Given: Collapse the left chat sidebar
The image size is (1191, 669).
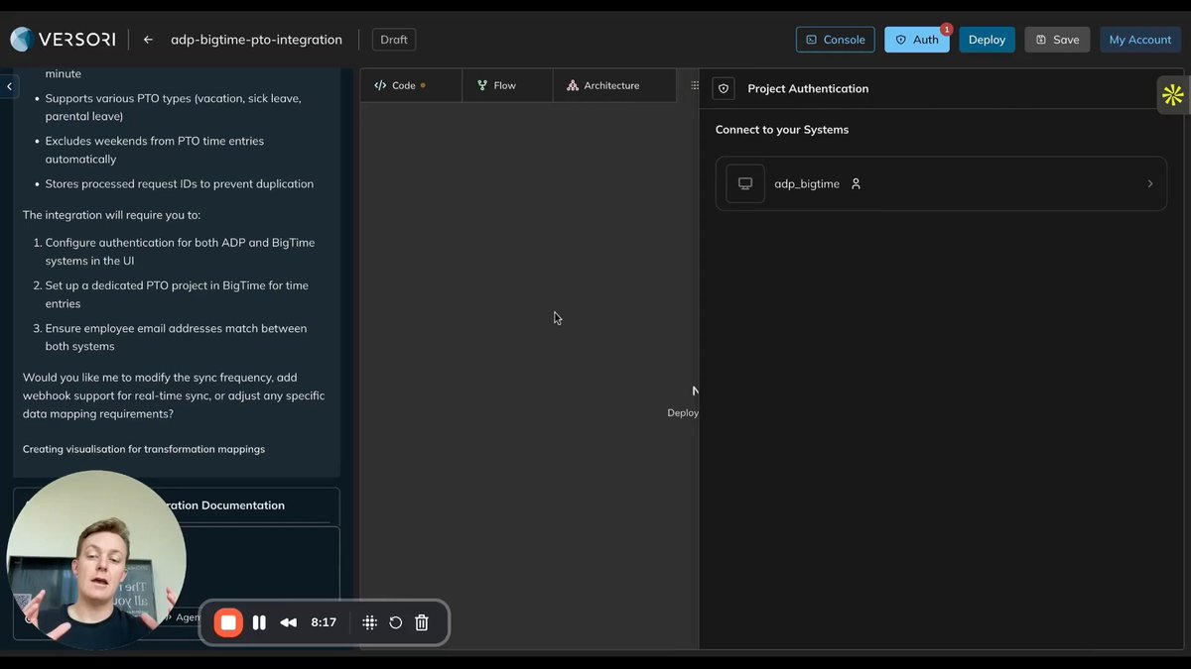Looking at the screenshot, I should point(9,86).
